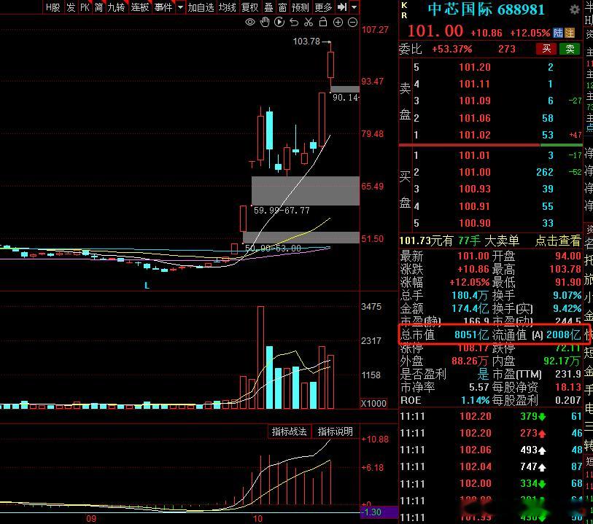Viewport: 593px width, 524px height.
Task: Click the undo arrow icon
Action: pos(294,23)
